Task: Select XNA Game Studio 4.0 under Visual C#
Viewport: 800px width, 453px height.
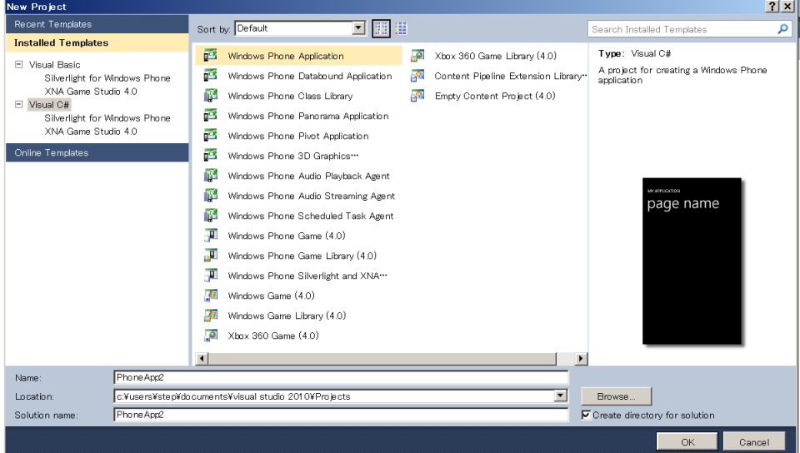Action: point(91,131)
